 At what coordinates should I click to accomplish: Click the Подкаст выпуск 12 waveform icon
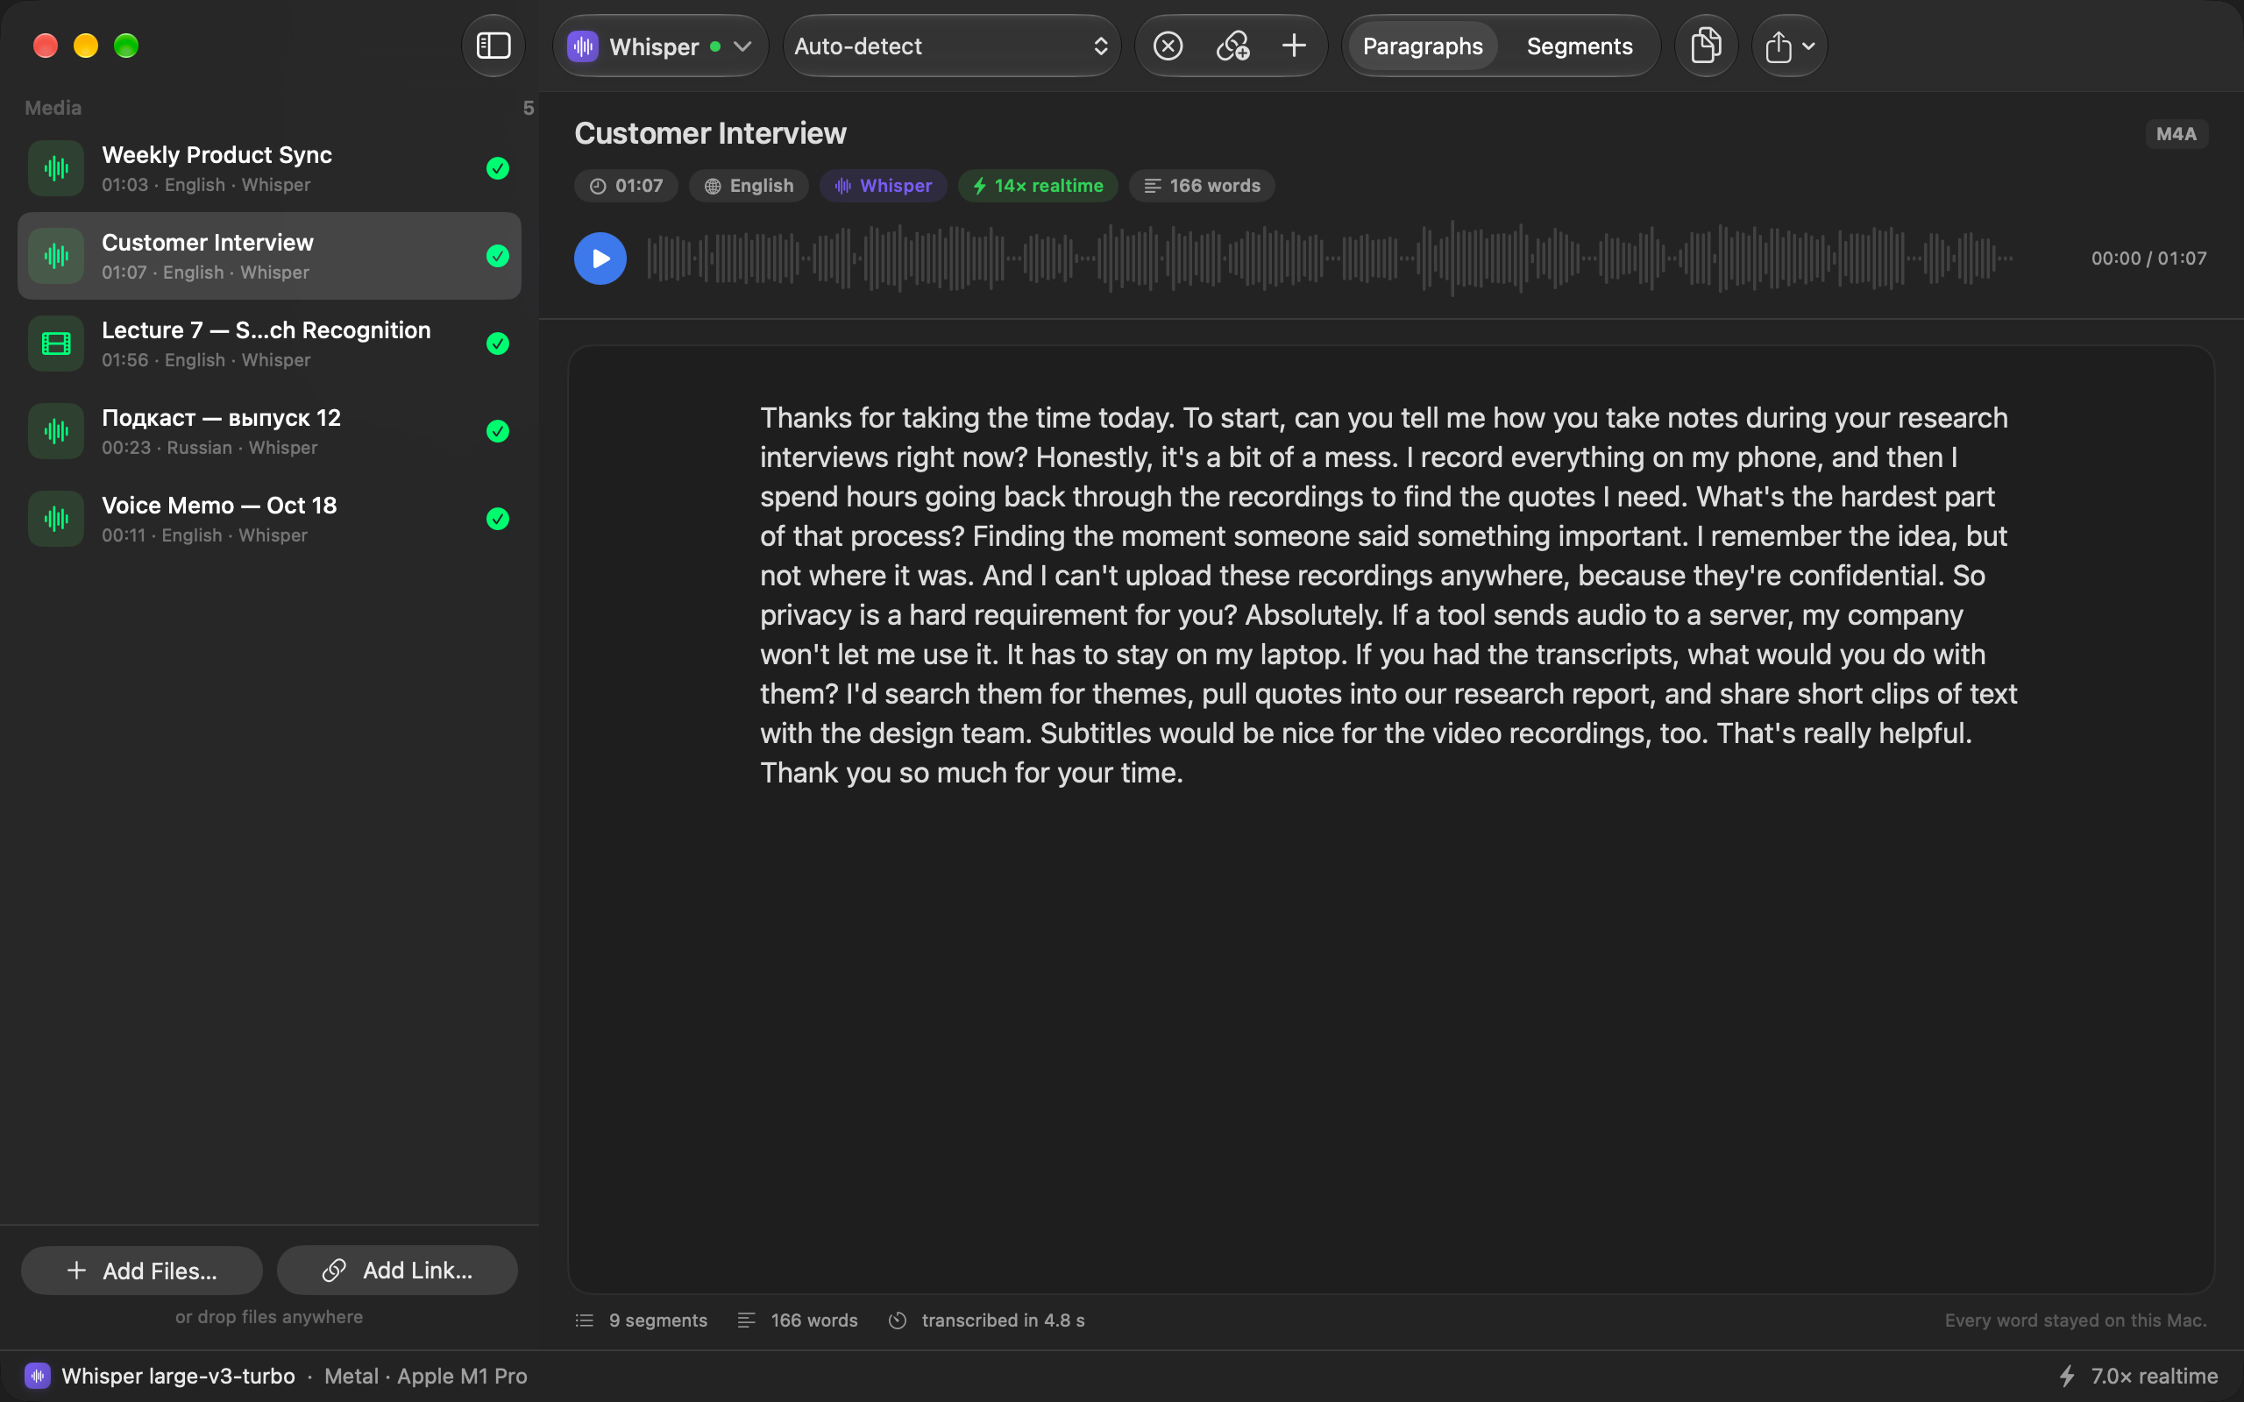[x=55, y=431]
